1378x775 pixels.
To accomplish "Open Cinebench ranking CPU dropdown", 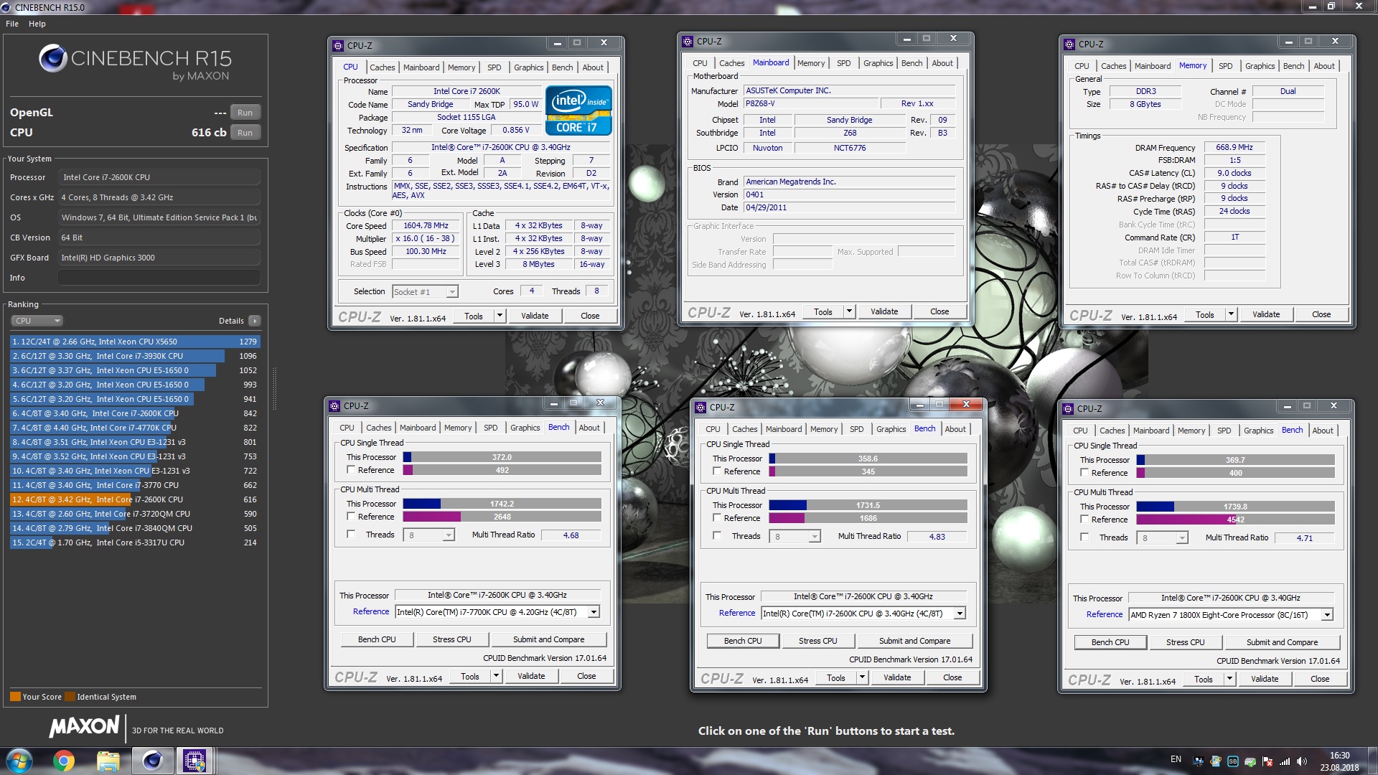I will tap(37, 321).
